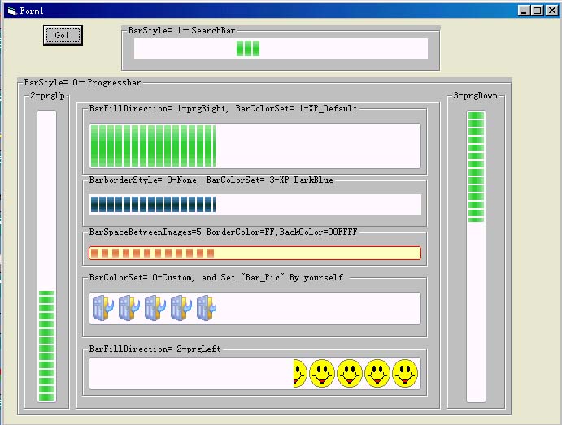
Task: Click the green fill of the prgDown vertical bar
Action: tap(476, 167)
